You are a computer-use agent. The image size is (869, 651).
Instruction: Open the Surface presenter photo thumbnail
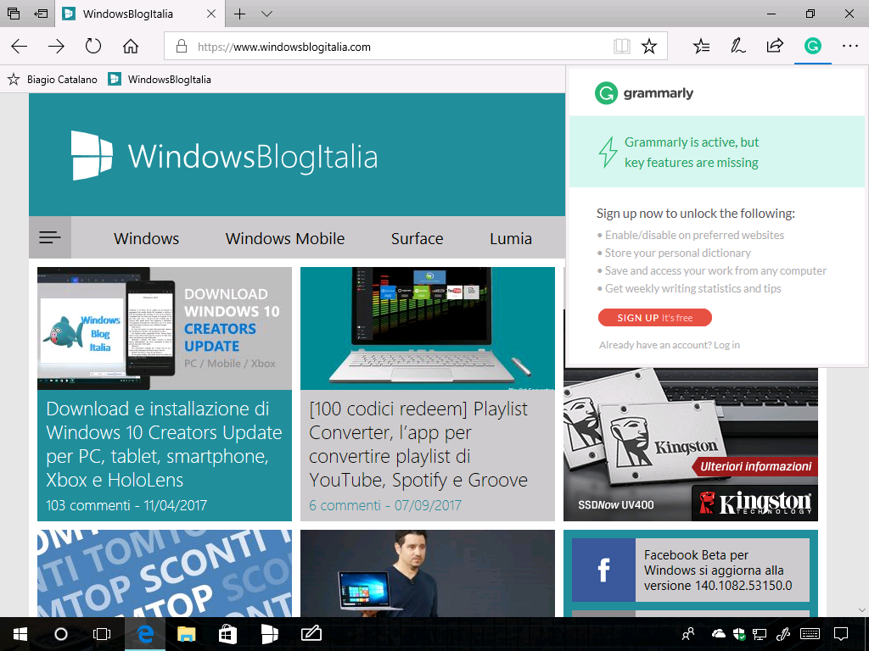point(428,573)
